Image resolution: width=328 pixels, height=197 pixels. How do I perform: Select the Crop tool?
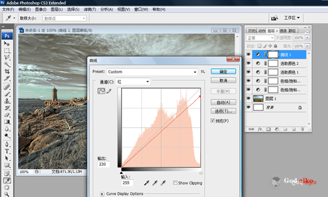coord(7,71)
